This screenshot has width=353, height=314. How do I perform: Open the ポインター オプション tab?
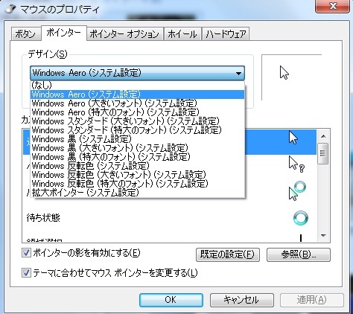pyautogui.click(x=124, y=34)
